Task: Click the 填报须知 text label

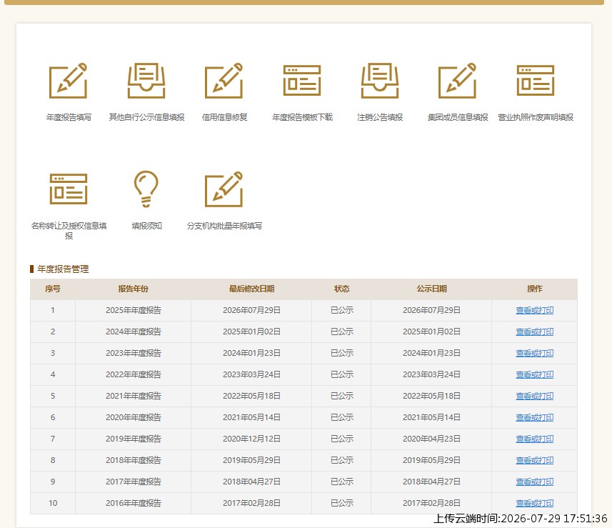Action: click(x=146, y=226)
